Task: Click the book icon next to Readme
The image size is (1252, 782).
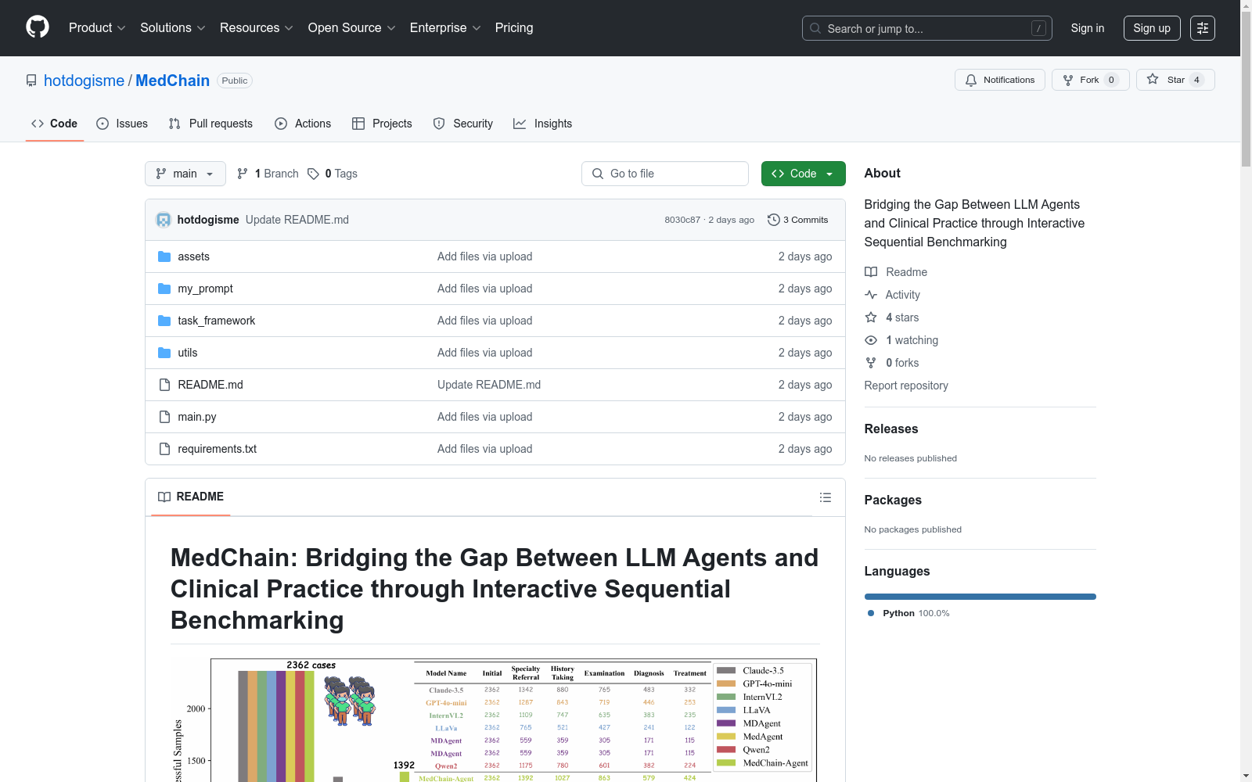Action: (871, 272)
